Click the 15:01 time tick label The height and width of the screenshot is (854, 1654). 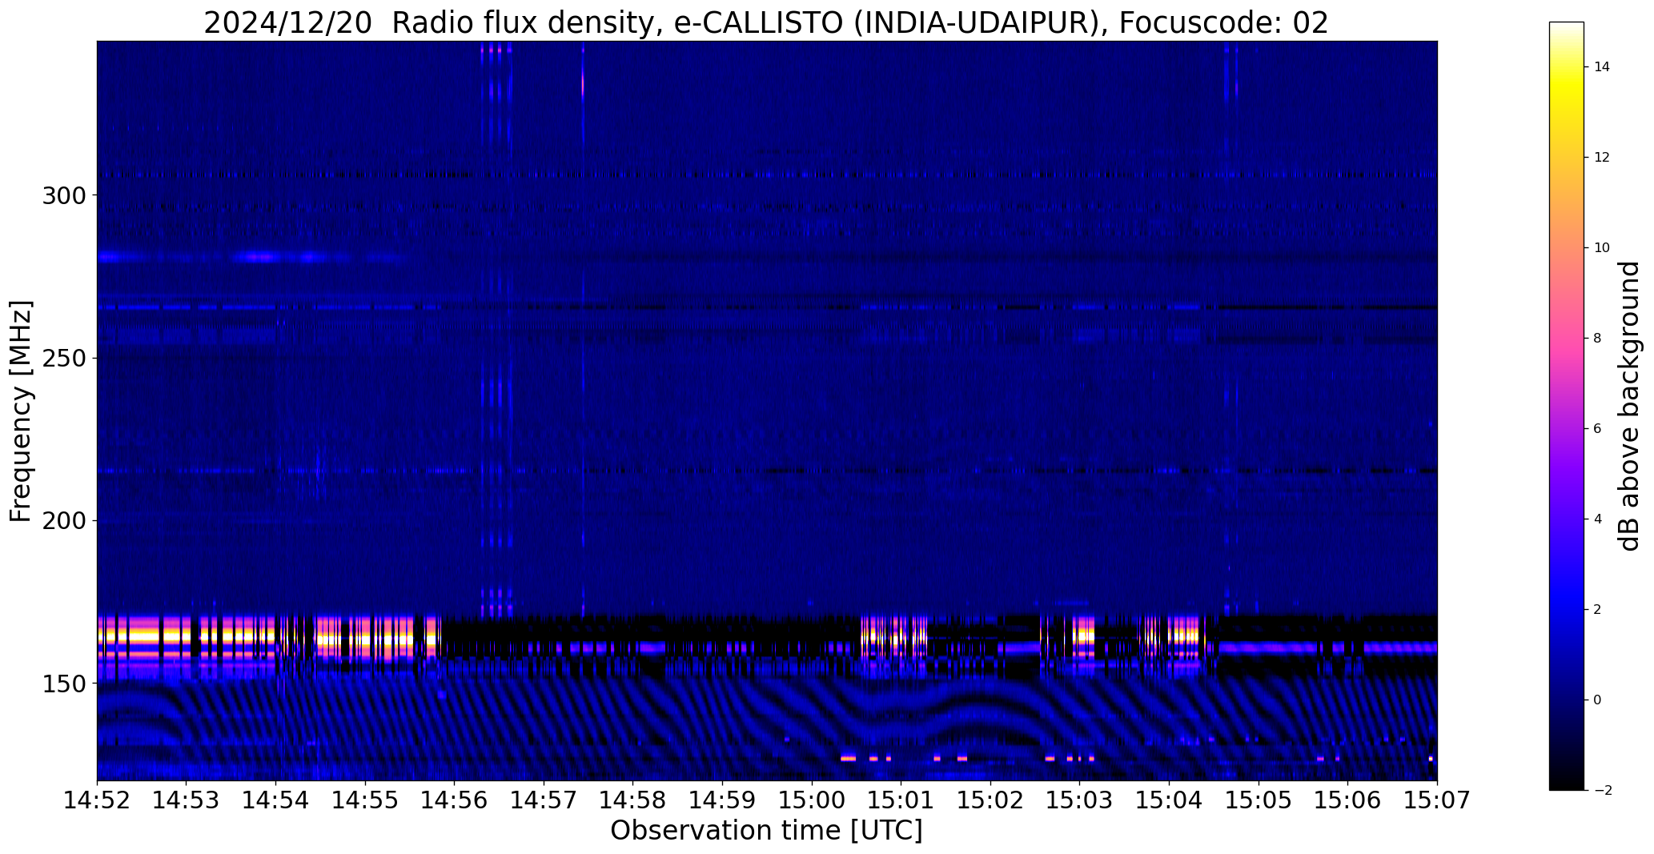(901, 800)
